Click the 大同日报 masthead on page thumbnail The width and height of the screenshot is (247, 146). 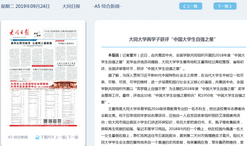tap(19, 32)
